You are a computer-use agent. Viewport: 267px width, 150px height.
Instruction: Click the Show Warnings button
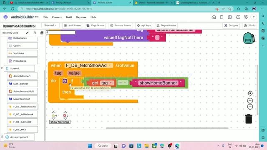[x=60, y=122]
